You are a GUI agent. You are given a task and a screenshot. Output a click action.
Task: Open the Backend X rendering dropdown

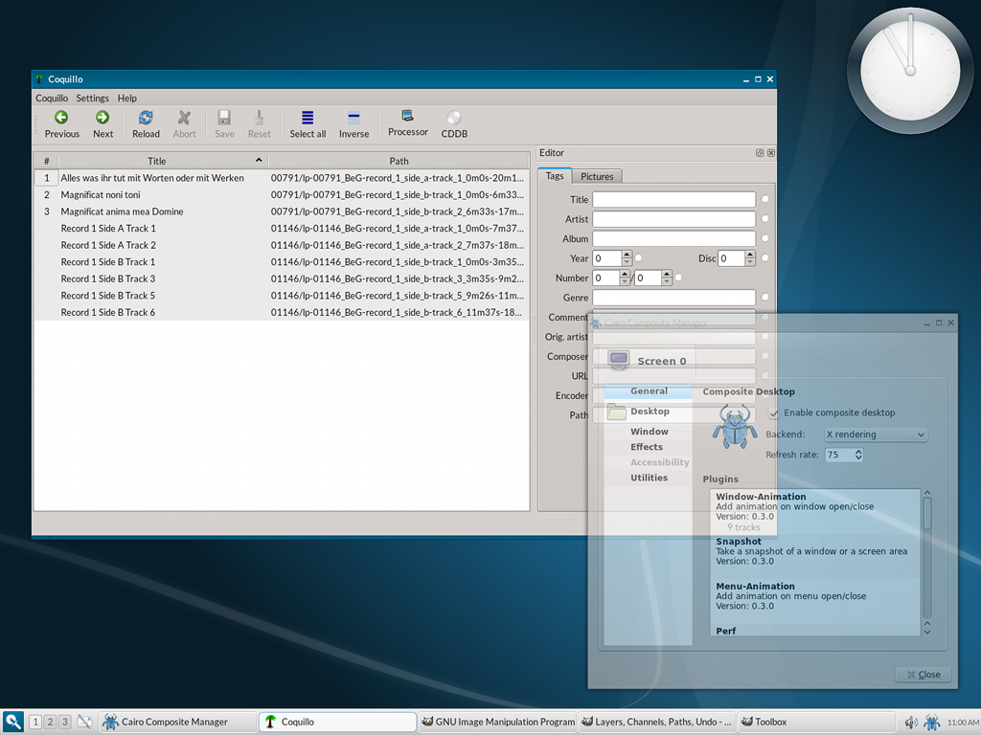(876, 434)
